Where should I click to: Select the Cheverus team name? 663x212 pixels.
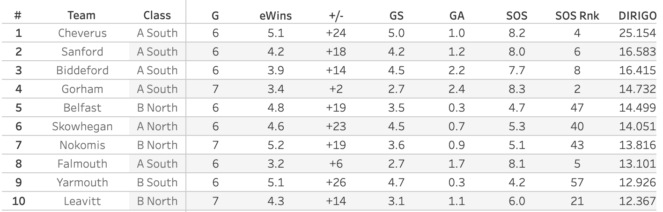click(x=82, y=34)
